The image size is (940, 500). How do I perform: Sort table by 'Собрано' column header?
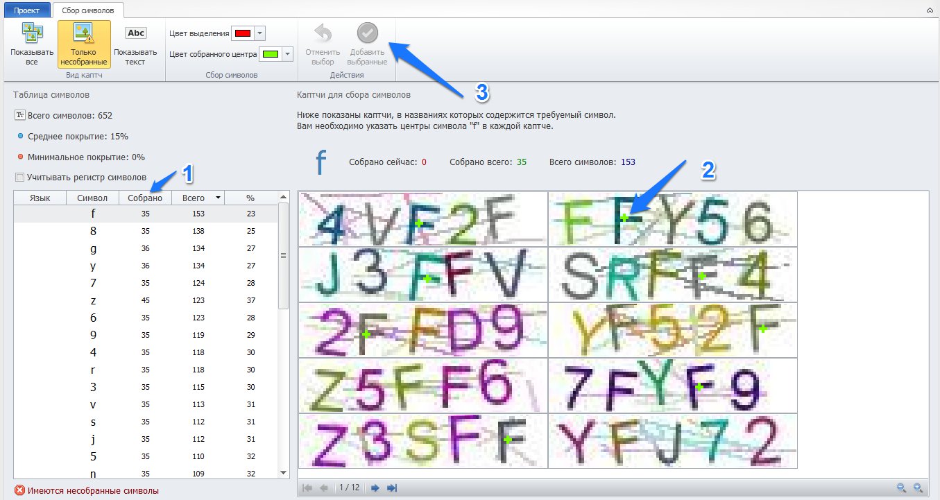pos(145,198)
